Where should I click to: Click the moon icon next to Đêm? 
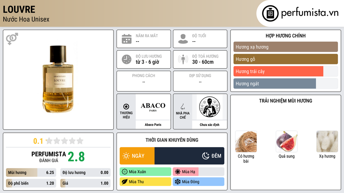tap(206, 156)
